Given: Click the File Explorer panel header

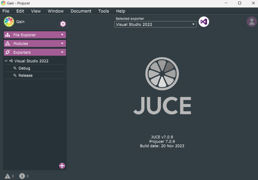Looking at the screenshot, I should click(x=35, y=35).
